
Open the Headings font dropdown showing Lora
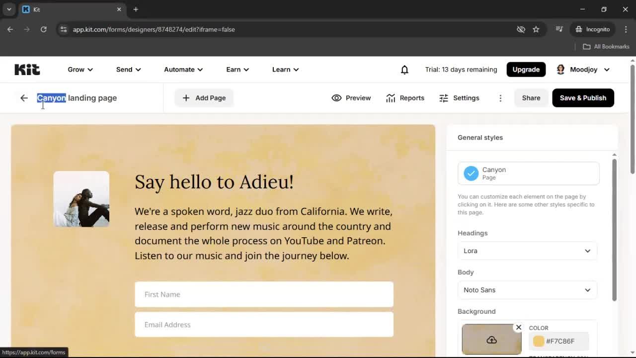(527, 251)
